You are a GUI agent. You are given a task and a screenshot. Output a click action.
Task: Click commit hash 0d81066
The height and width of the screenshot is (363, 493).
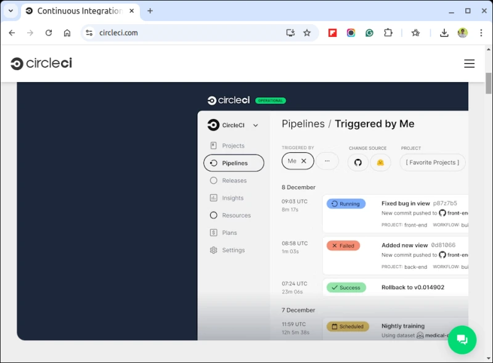pyautogui.click(x=443, y=245)
